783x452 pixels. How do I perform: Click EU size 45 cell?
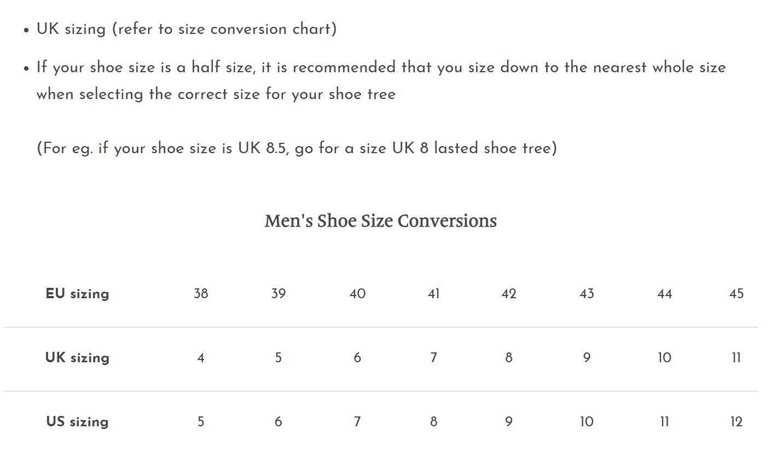(x=736, y=294)
